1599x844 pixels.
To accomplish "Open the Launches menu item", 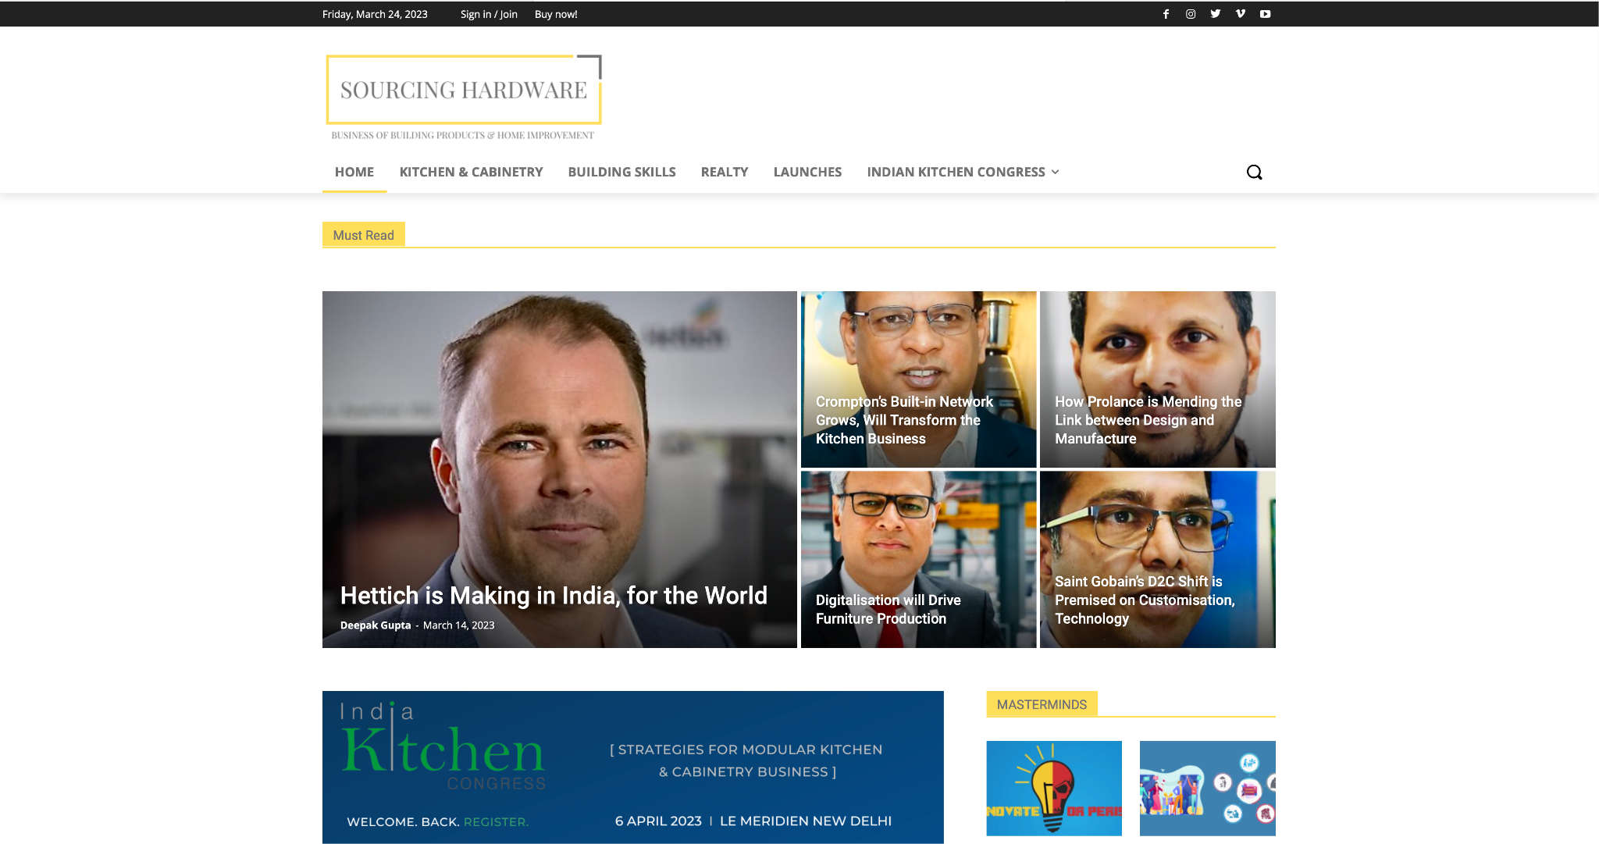I will point(807,172).
